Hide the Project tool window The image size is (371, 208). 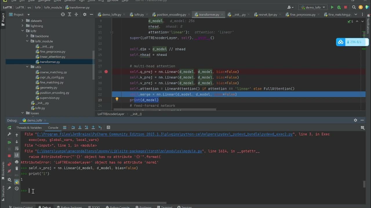coord(92,14)
